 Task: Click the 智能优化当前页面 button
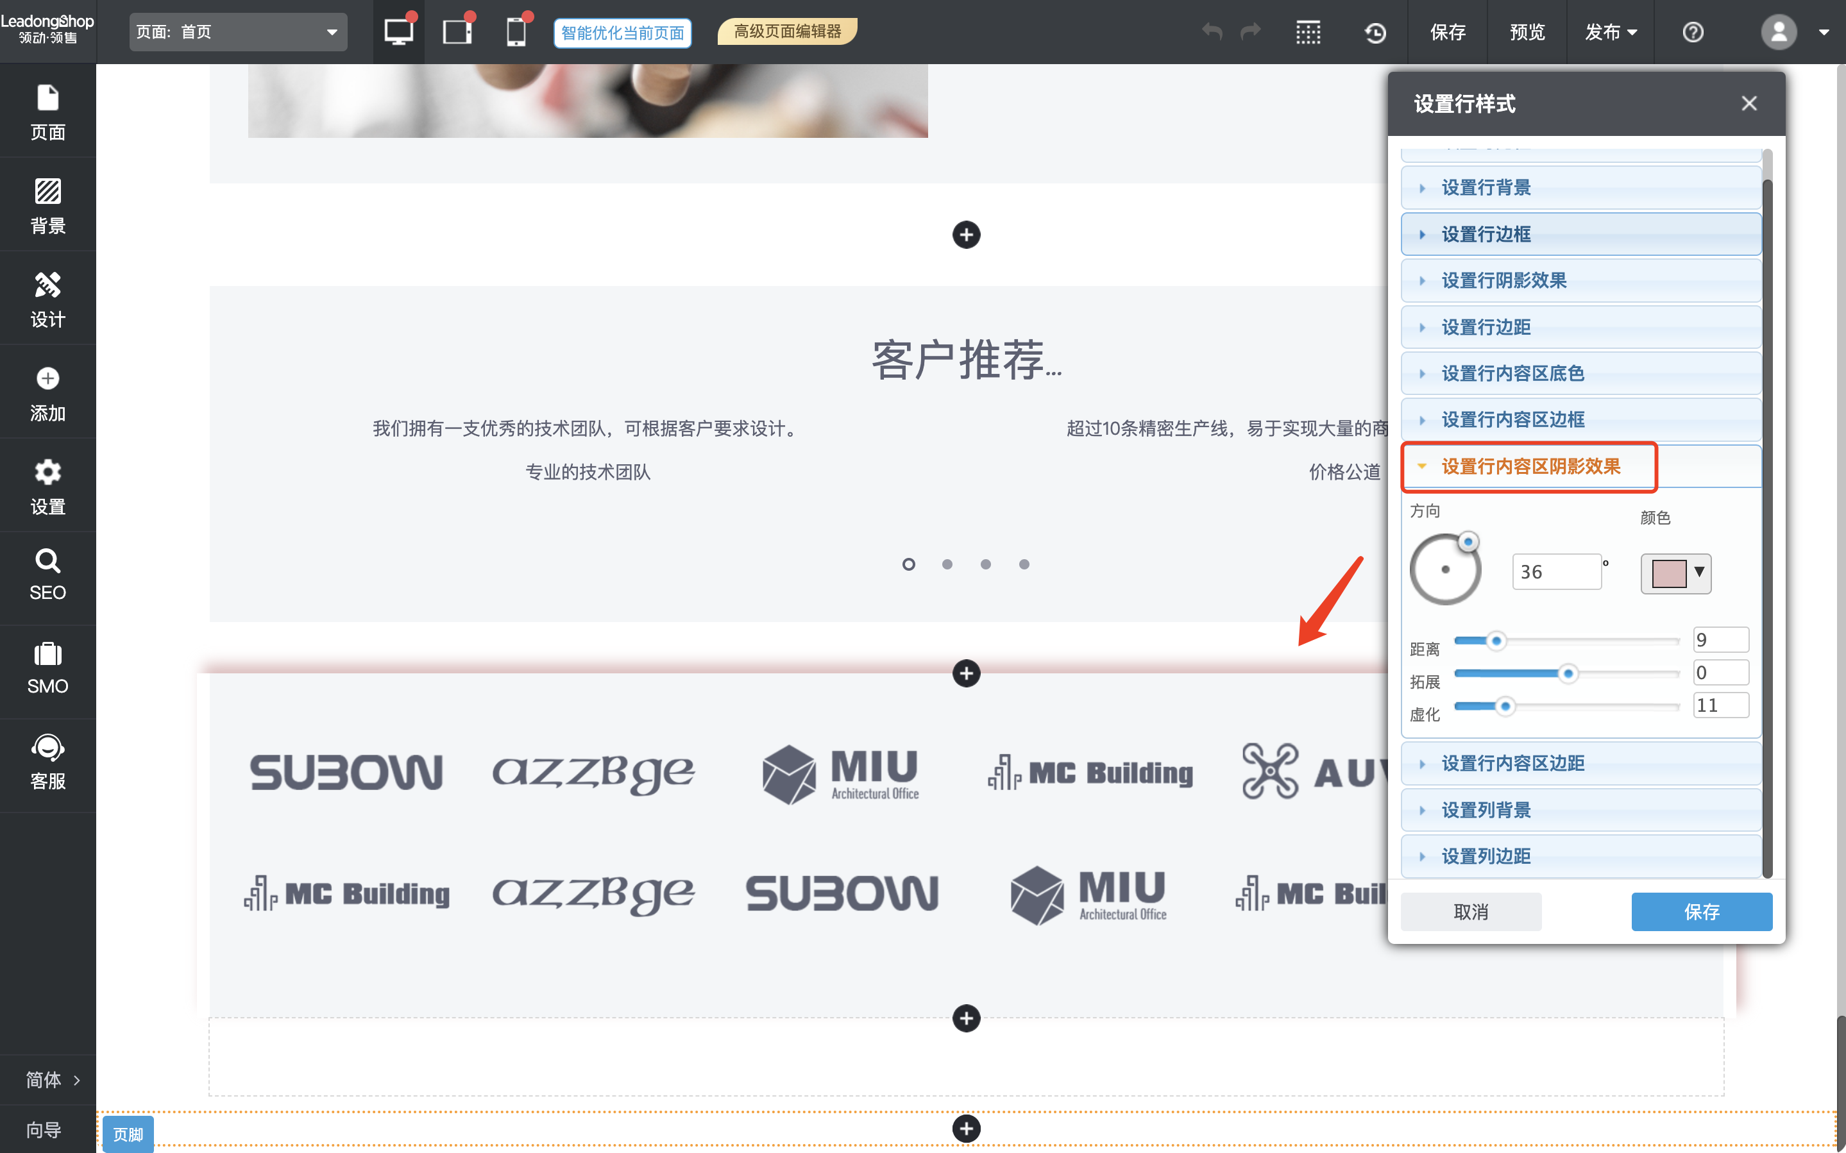click(622, 33)
